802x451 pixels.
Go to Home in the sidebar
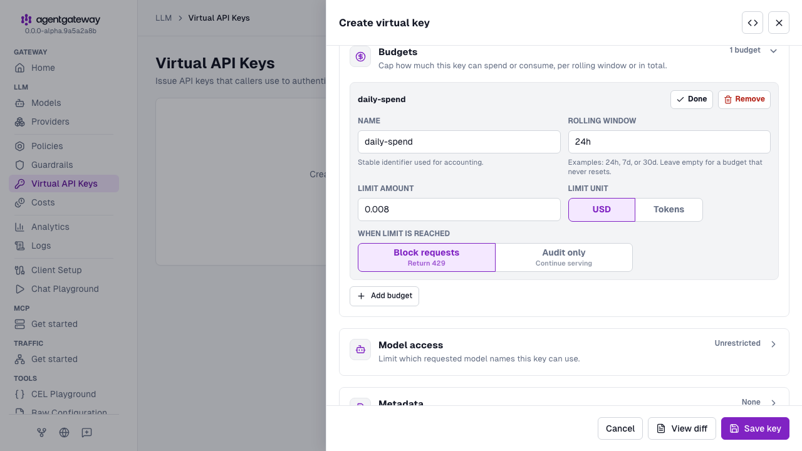tap(63, 68)
